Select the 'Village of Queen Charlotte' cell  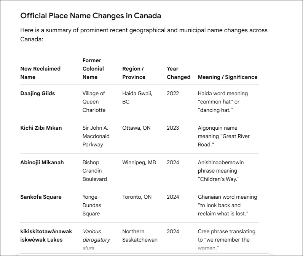94,102
